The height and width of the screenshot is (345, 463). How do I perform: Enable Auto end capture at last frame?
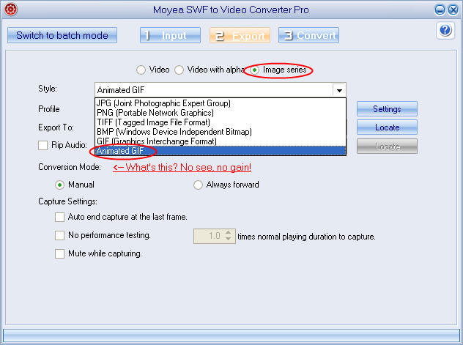tap(59, 218)
